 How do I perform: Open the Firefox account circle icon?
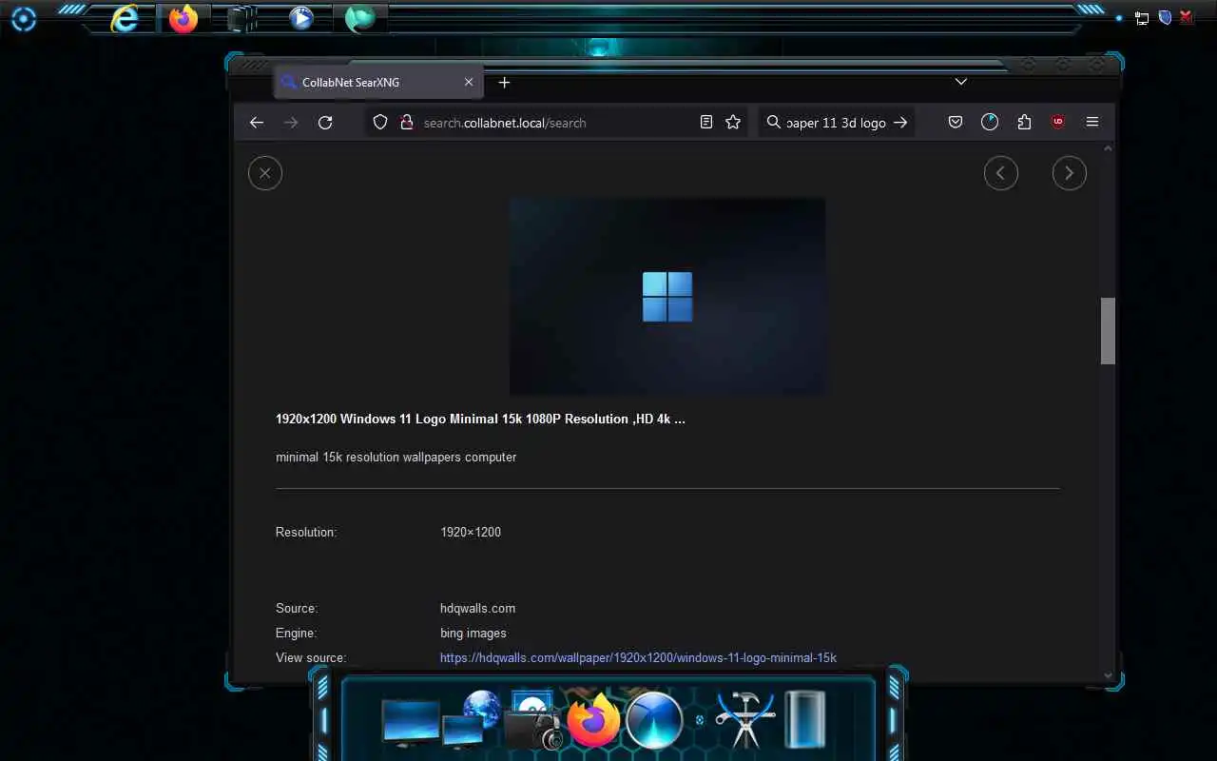click(x=990, y=123)
